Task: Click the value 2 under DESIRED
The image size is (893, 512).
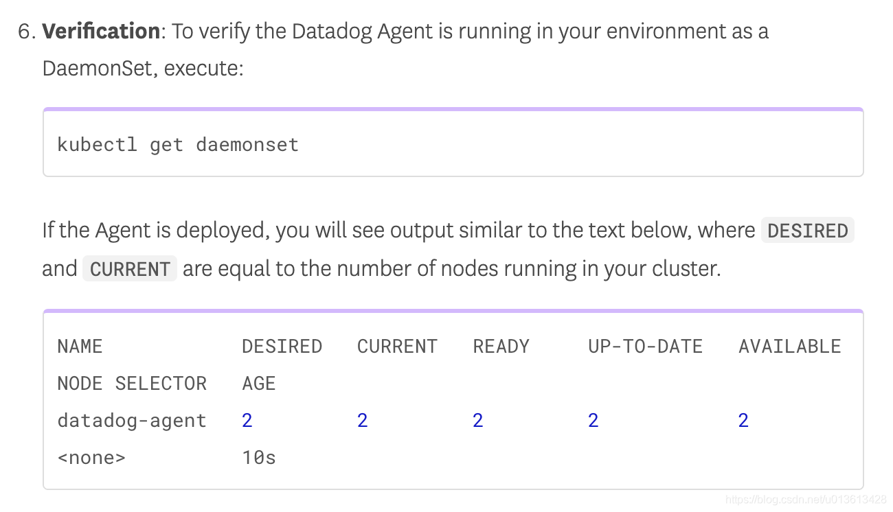Action: pyautogui.click(x=247, y=420)
